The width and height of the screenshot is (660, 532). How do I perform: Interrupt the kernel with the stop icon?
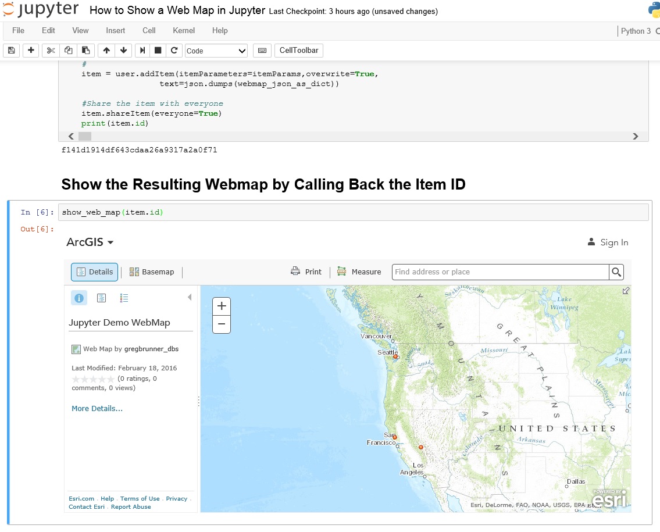point(158,51)
